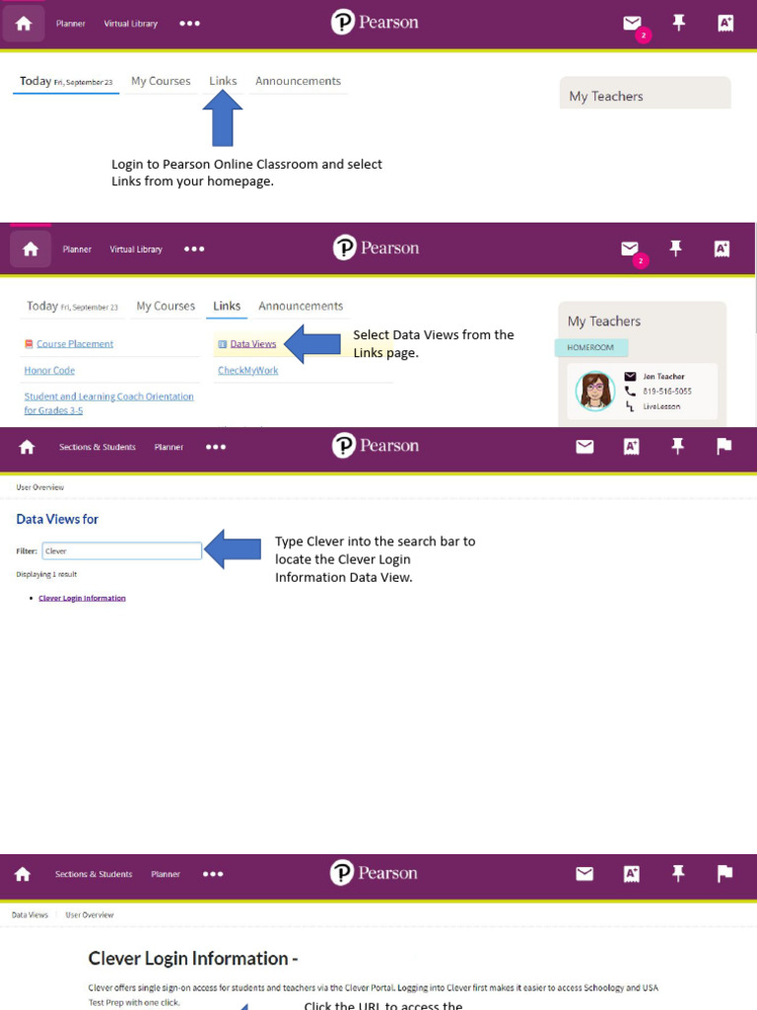Click User Overview breadcrumb above Data Views for heading

point(39,487)
